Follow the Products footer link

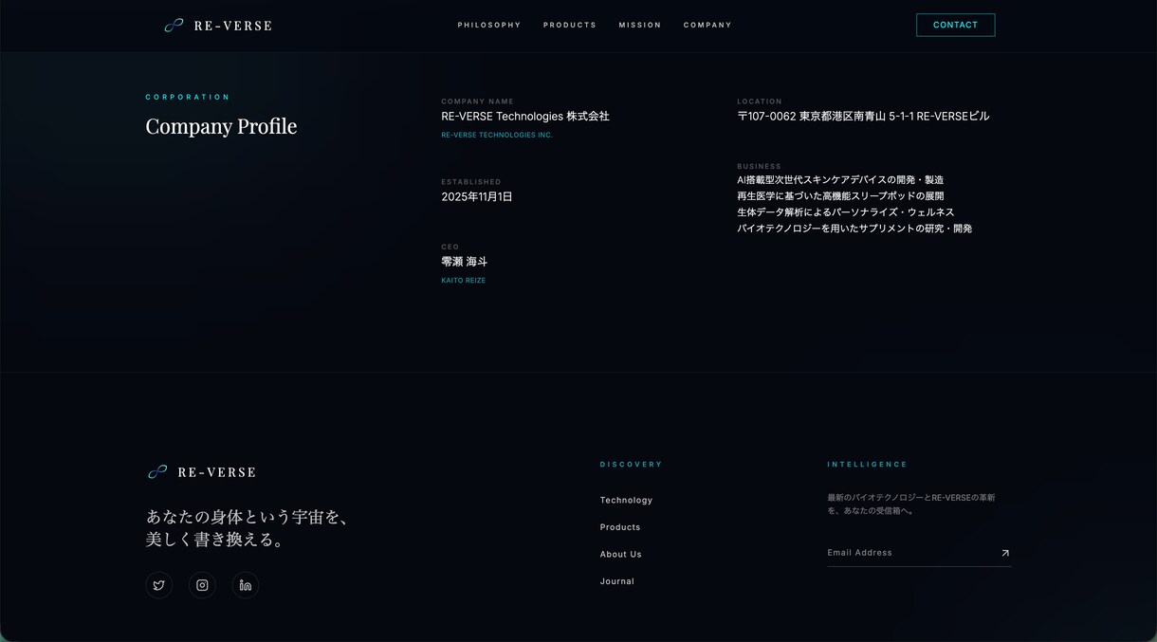pos(620,527)
